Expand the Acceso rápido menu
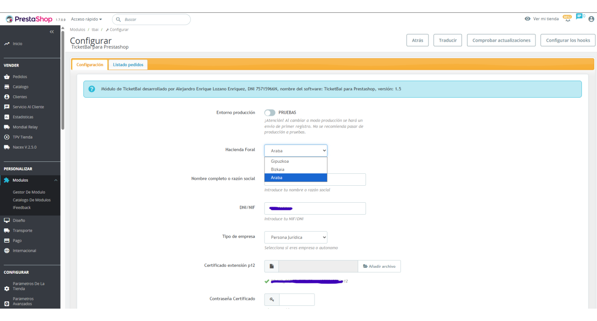This screenshot has height=321, width=597. [x=86, y=19]
